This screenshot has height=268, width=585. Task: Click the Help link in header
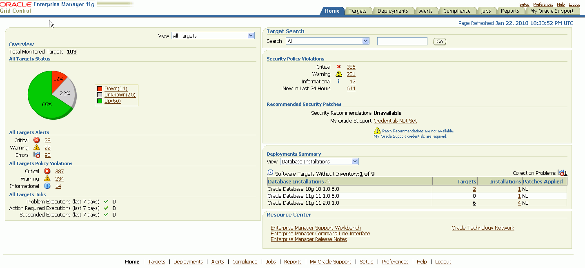tap(561, 4)
